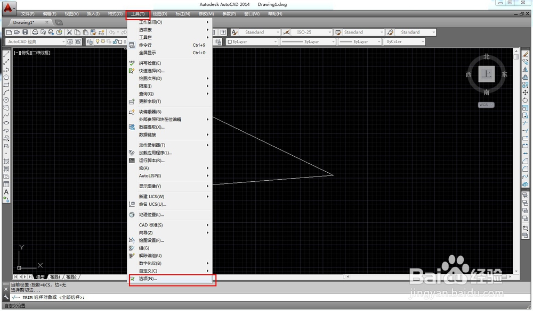Select the Polygon draw tool
The height and width of the screenshot is (311, 533).
(6, 77)
